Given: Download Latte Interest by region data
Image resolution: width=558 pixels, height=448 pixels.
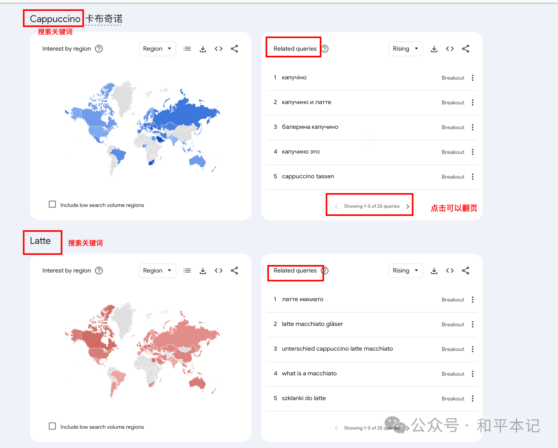Looking at the screenshot, I should [203, 271].
